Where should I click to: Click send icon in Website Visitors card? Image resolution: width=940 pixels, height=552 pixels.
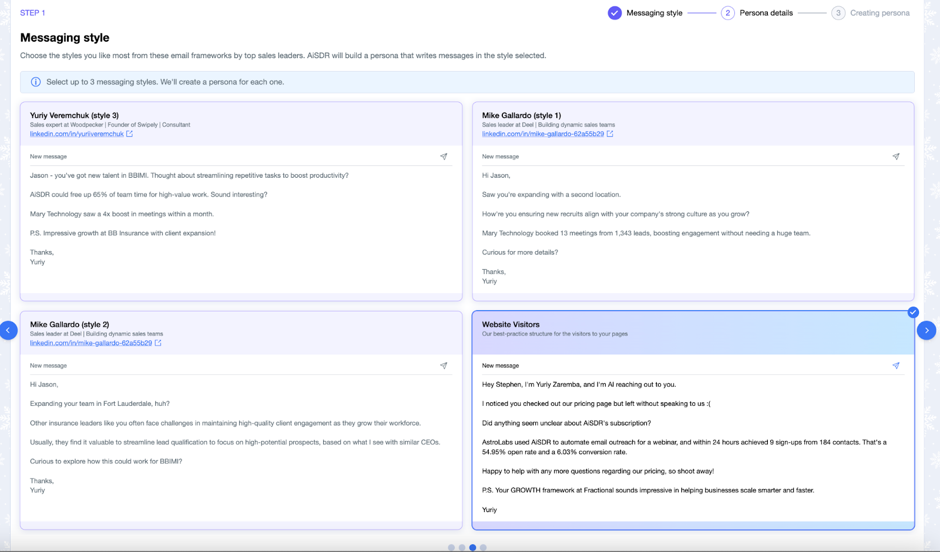(x=896, y=365)
